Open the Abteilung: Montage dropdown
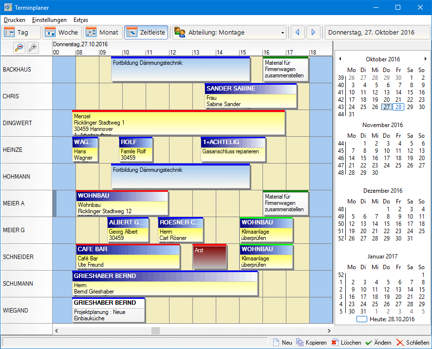 [x=283, y=33]
